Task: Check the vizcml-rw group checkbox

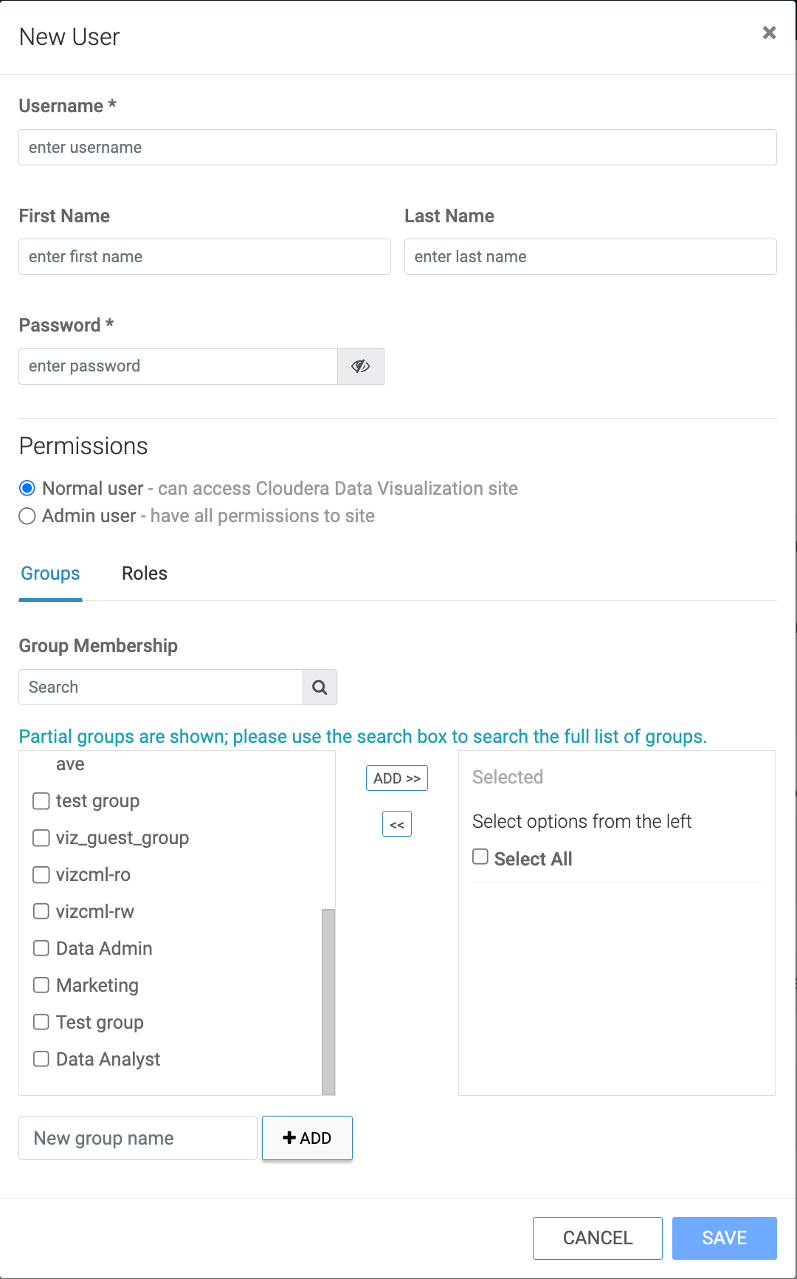Action: 41,912
